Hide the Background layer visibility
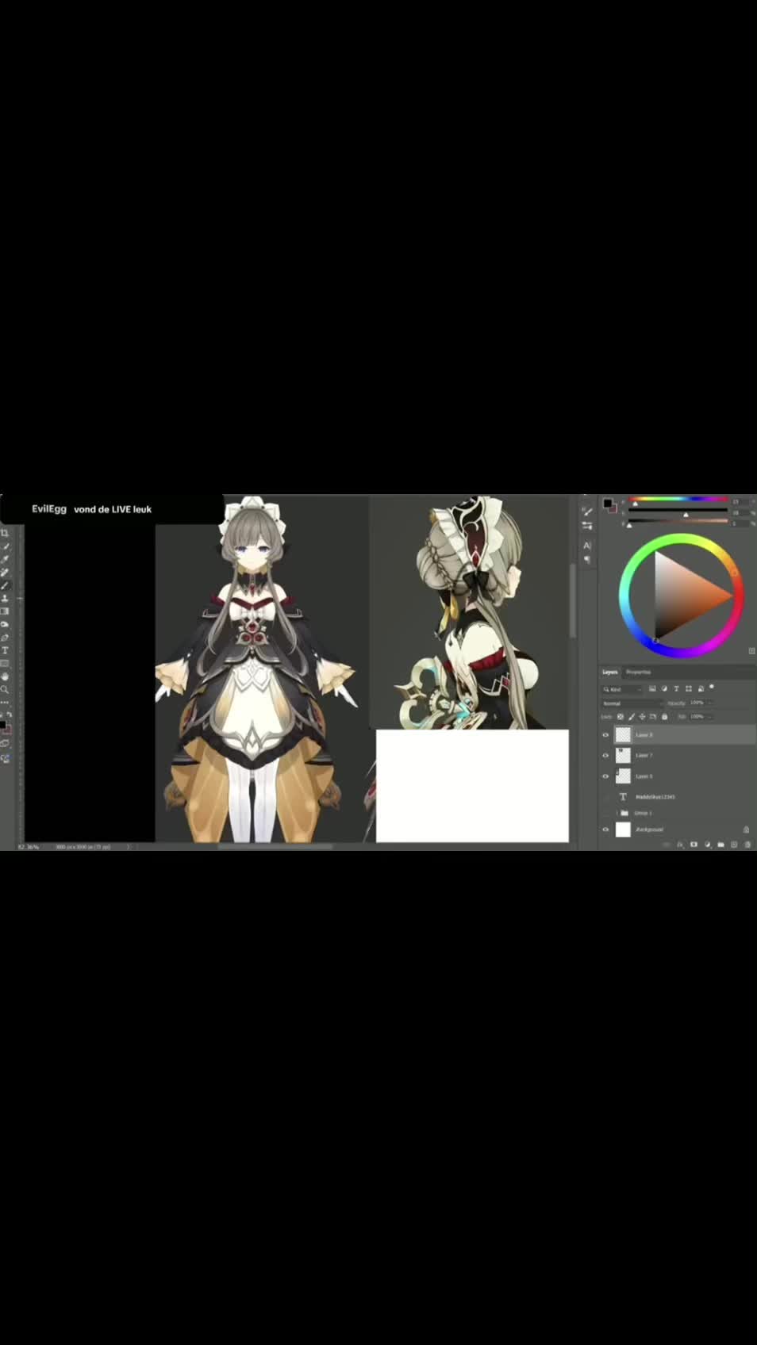This screenshot has width=757, height=1345. click(x=605, y=830)
